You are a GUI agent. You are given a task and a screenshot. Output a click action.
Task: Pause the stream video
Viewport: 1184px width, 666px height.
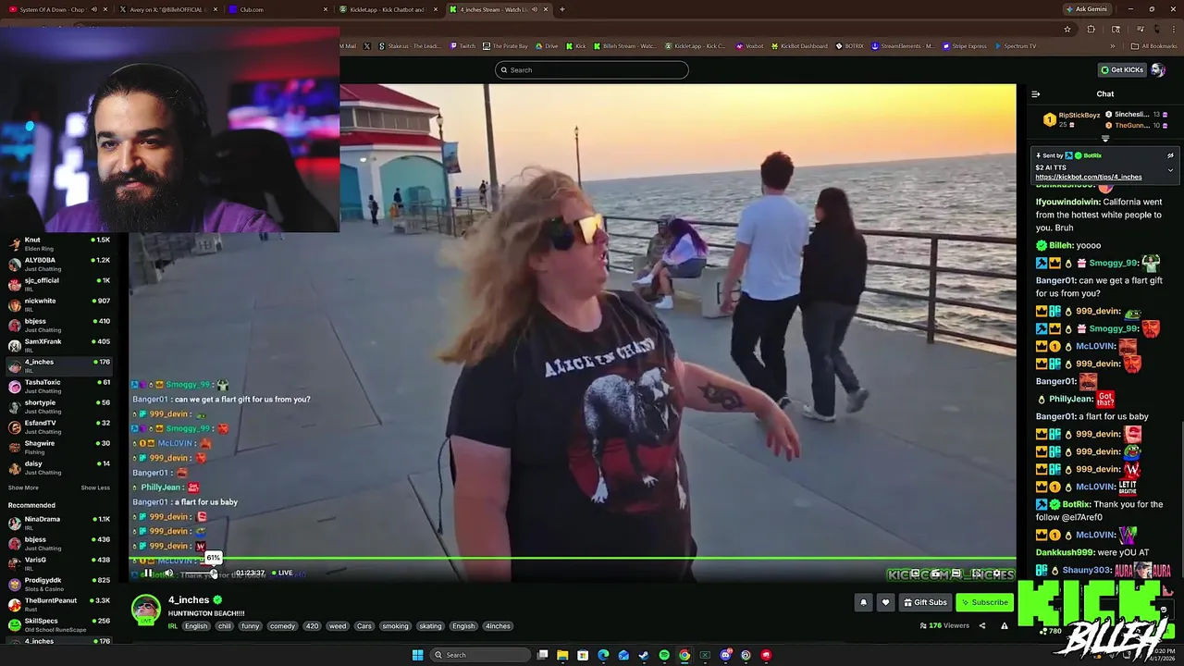click(x=147, y=573)
